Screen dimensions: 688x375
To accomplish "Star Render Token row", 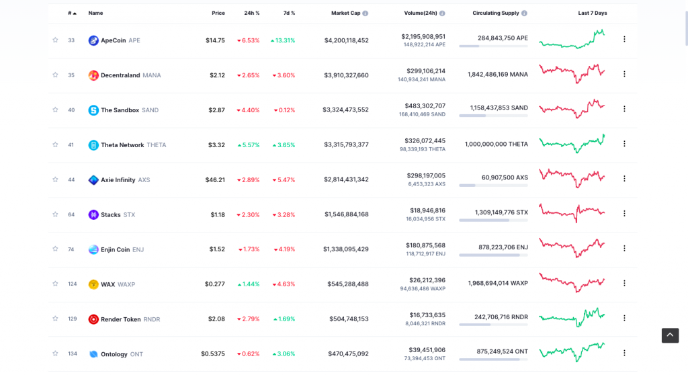I will (55, 319).
